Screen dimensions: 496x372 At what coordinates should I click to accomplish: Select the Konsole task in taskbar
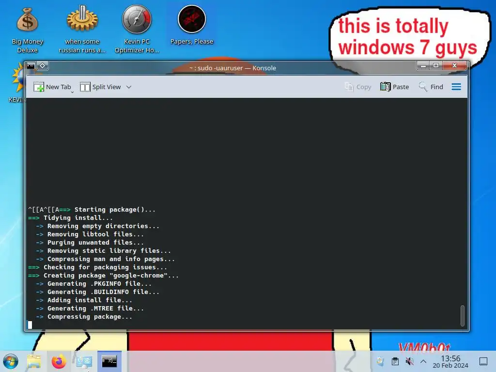click(x=109, y=361)
